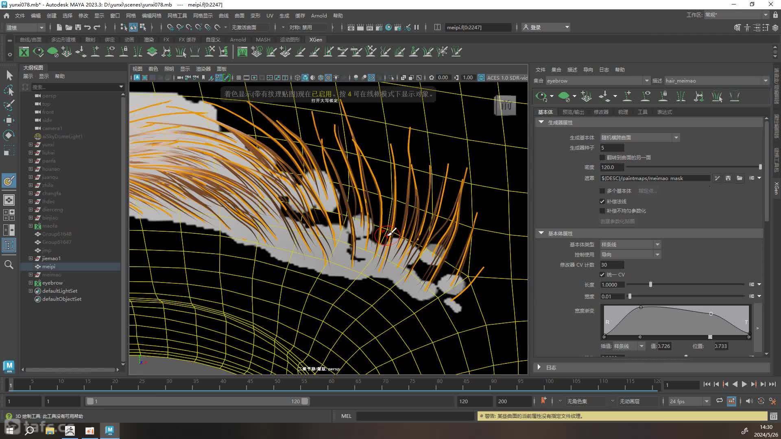
Task: Collapse the generator attributes section
Action: 541,122
